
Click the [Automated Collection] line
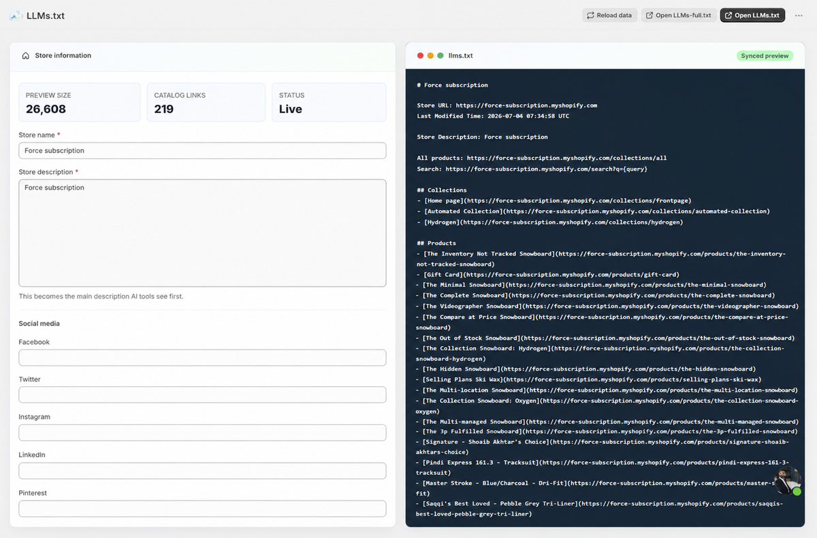tap(593, 212)
